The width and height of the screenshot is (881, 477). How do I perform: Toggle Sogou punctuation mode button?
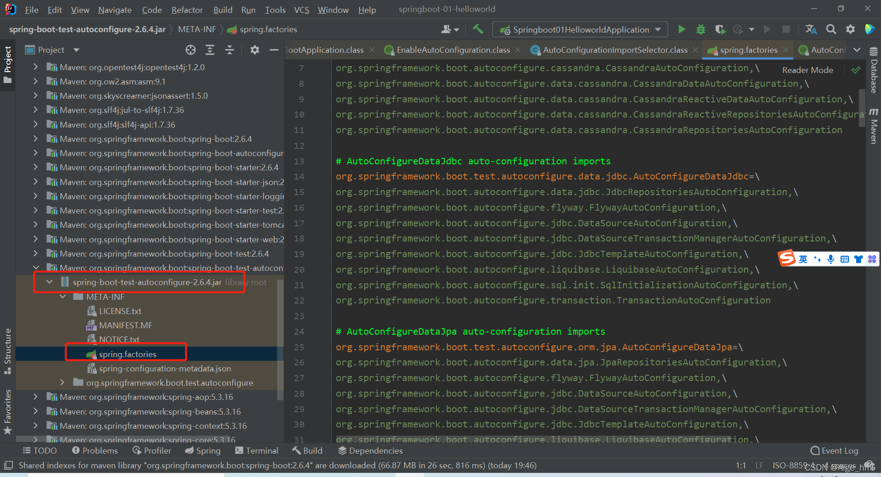click(817, 259)
